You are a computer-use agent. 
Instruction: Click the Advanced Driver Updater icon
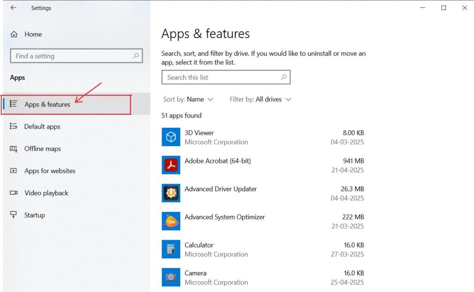click(x=171, y=193)
